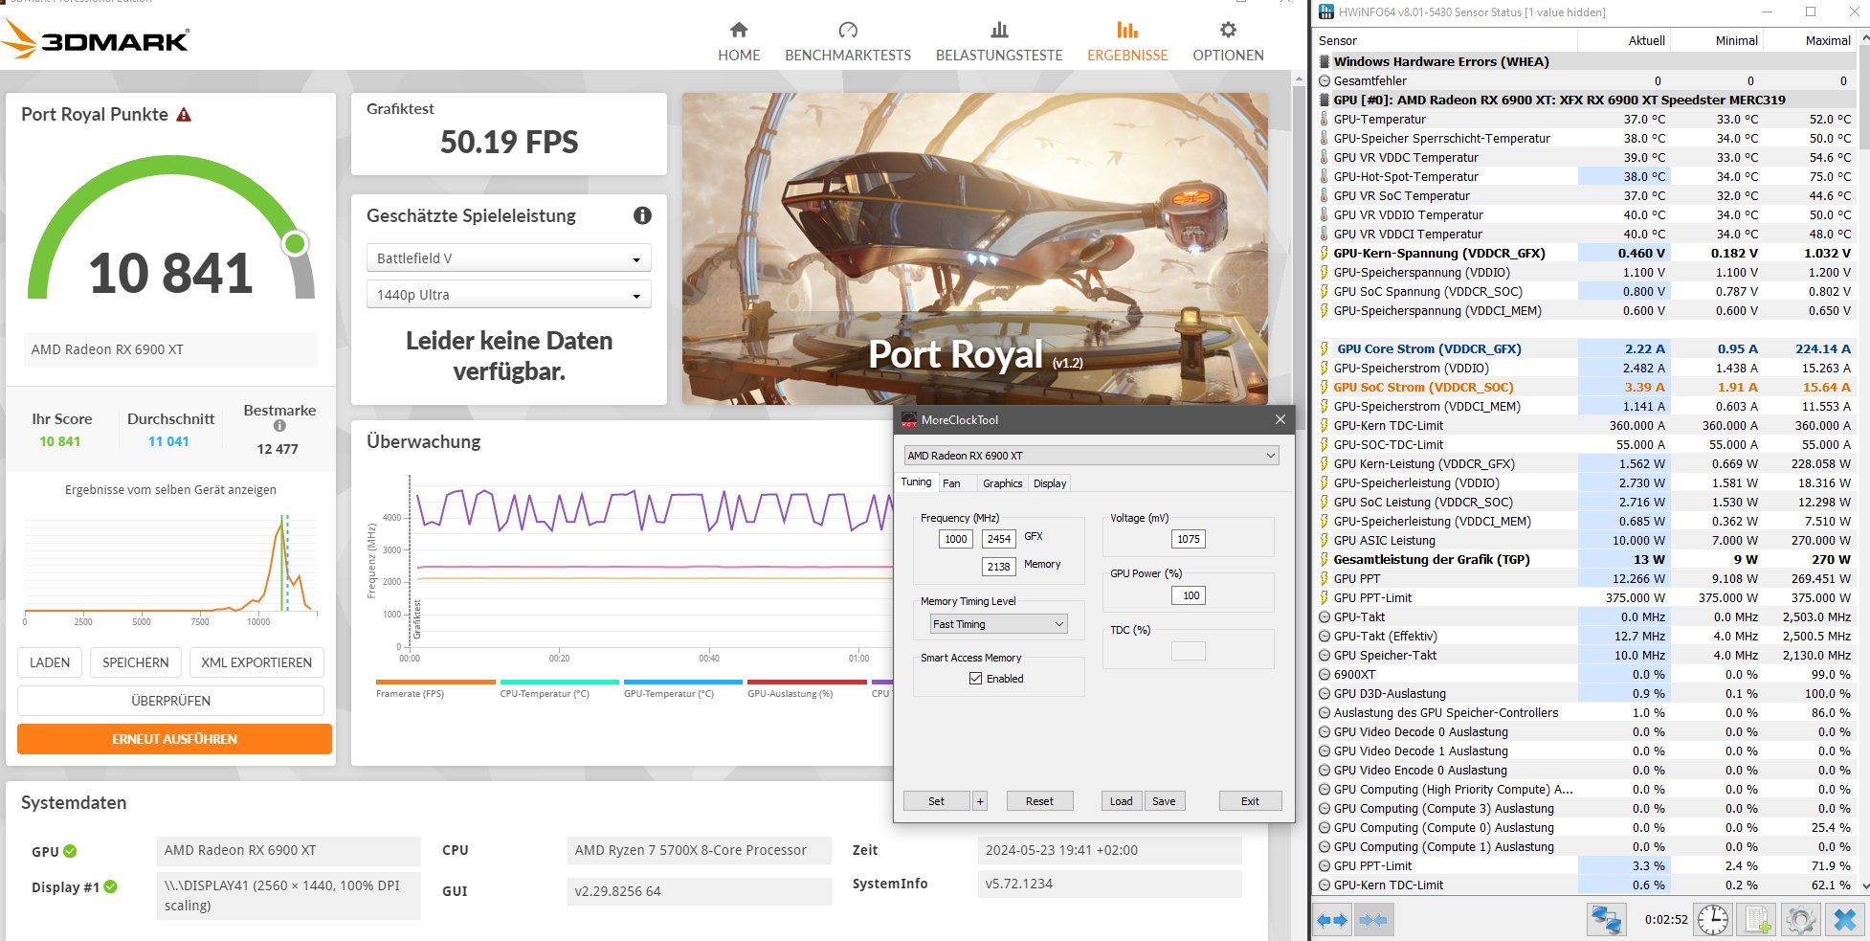Open the 1440p Ultra resolution dropdown
Screen dimensions: 1870x941
coord(508,295)
